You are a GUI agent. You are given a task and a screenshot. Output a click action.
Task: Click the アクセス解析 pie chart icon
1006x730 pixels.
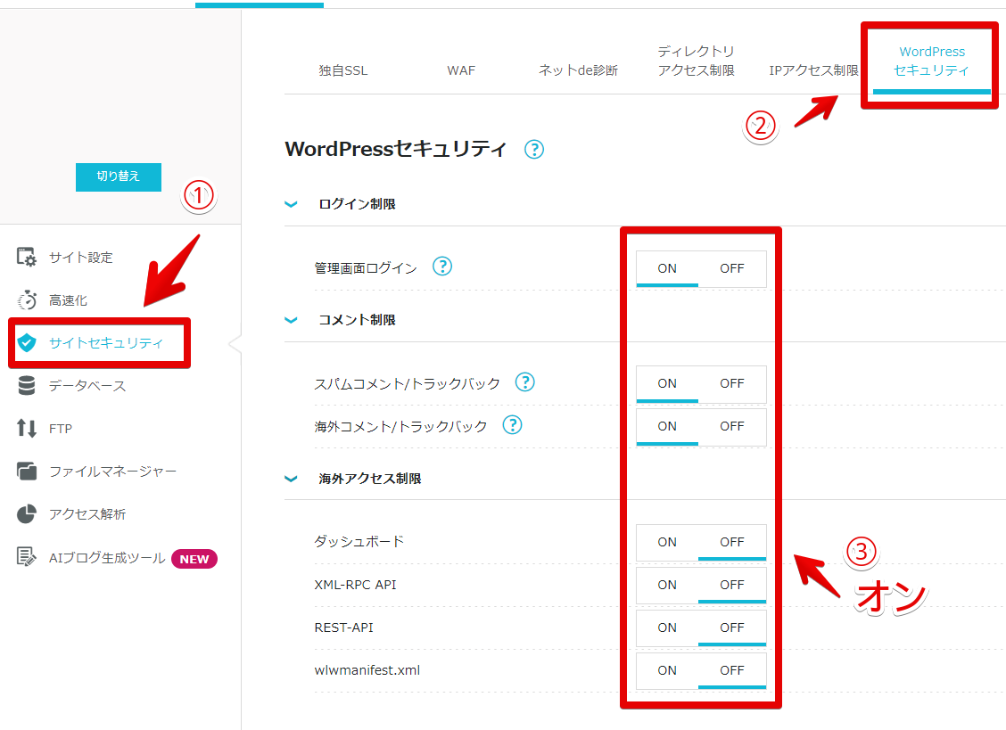click(x=26, y=513)
